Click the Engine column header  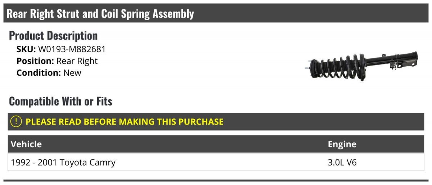tap(342, 144)
